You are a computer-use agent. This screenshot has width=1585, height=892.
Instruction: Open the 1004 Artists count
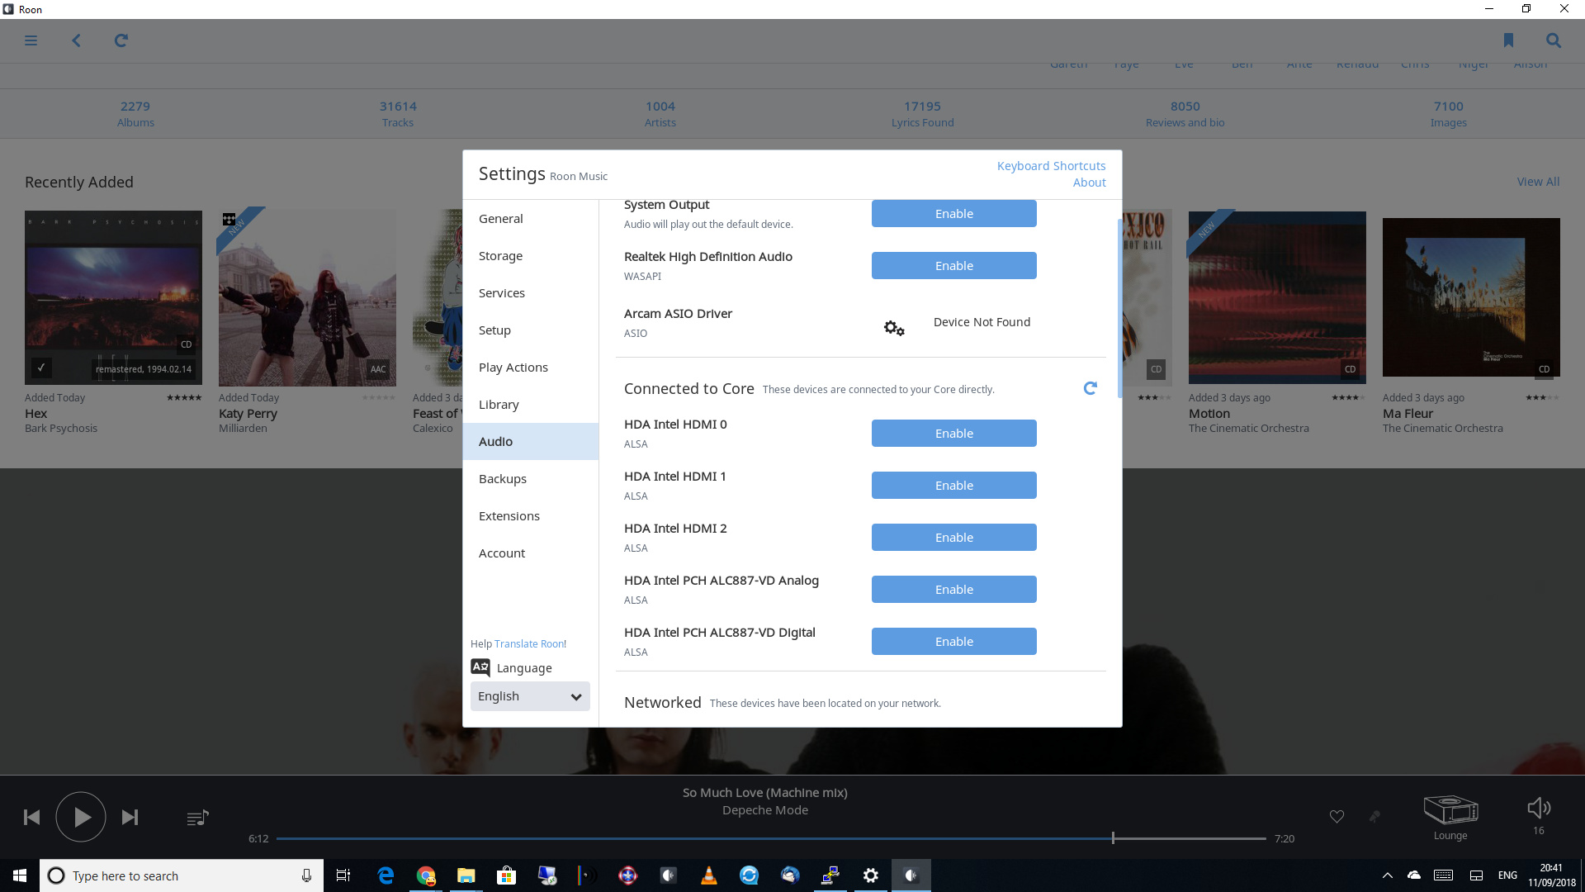[660, 114]
